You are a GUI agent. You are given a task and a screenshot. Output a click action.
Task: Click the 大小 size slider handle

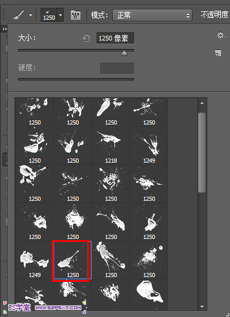click(124, 53)
